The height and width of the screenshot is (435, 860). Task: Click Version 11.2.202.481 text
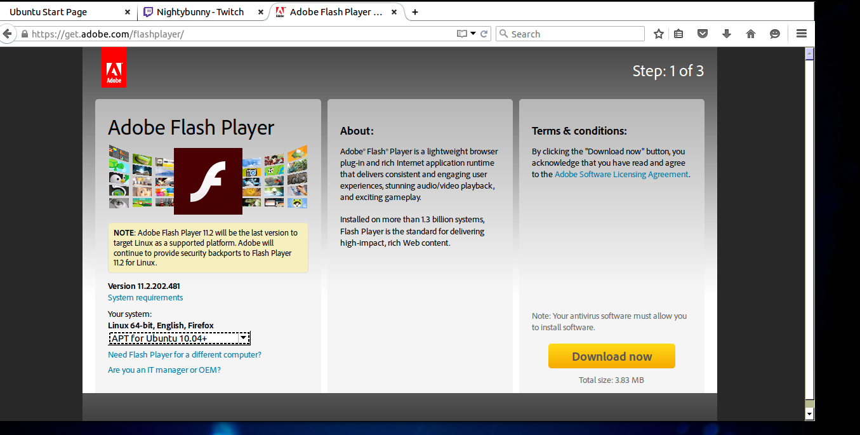pos(144,286)
